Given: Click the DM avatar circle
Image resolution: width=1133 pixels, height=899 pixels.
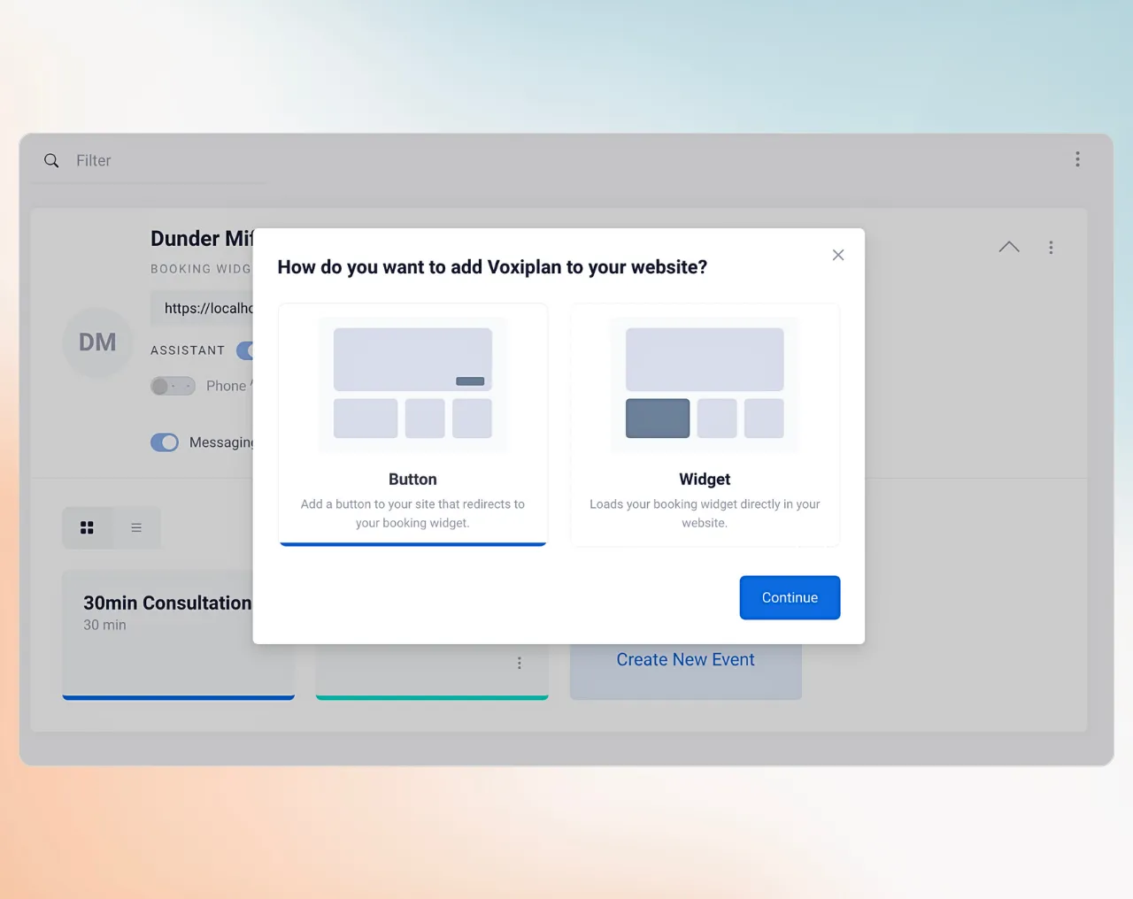Looking at the screenshot, I should click(x=97, y=342).
